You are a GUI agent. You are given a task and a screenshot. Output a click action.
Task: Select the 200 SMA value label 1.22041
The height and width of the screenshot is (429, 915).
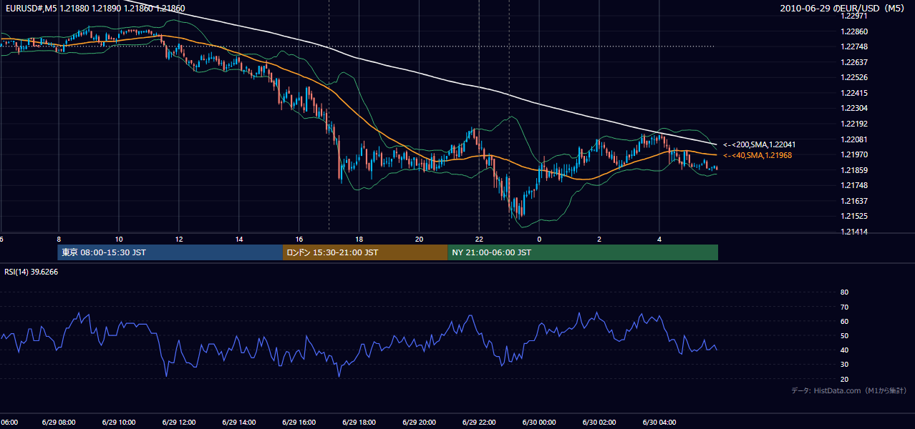pyautogui.click(x=759, y=144)
